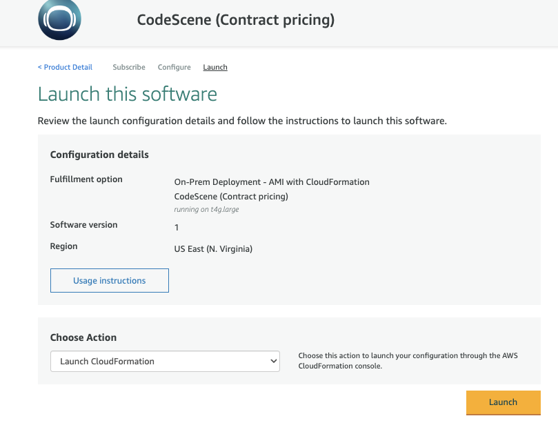Open the Launch CloudFormation action dropdown
Screen dimensions: 558x423
(165, 361)
